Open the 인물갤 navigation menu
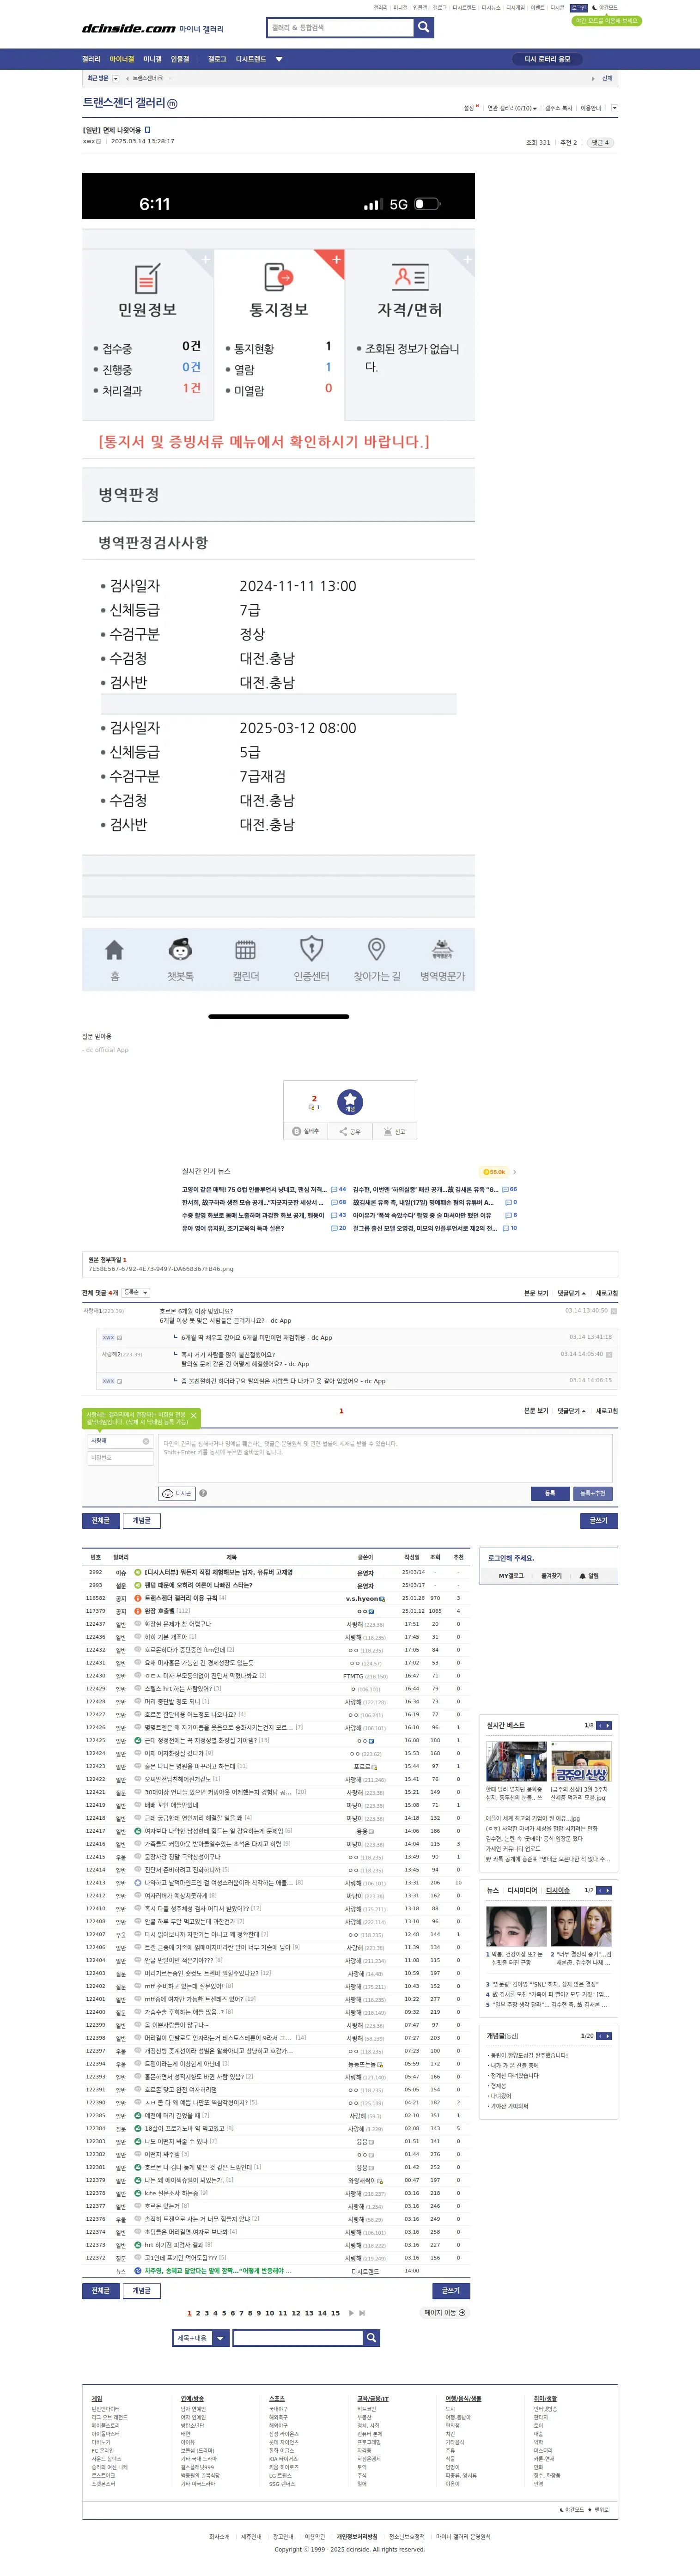Image resolution: width=700 pixels, height=2576 pixels. 180,59
